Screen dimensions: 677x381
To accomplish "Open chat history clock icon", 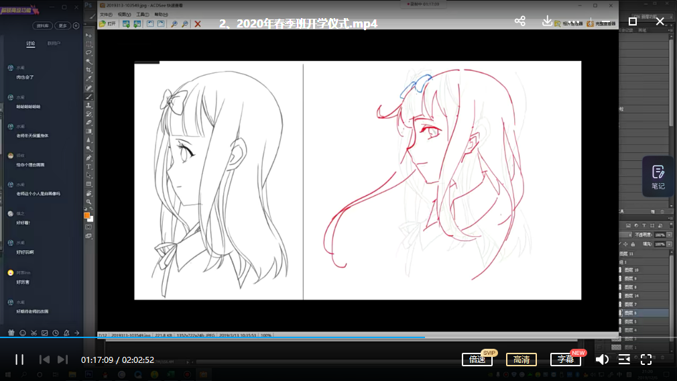I will click(56, 333).
